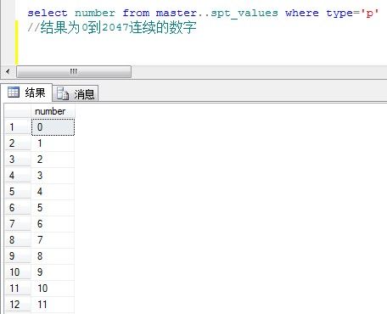Click the results grid icon on 结果 tab

pyautogui.click(x=14, y=93)
